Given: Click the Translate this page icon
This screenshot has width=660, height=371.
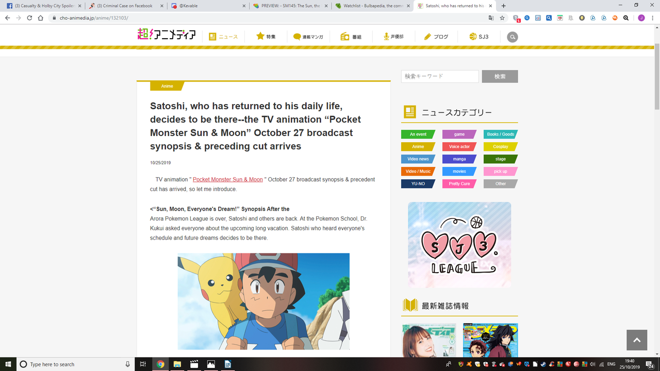Looking at the screenshot, I should coord(491,18).
